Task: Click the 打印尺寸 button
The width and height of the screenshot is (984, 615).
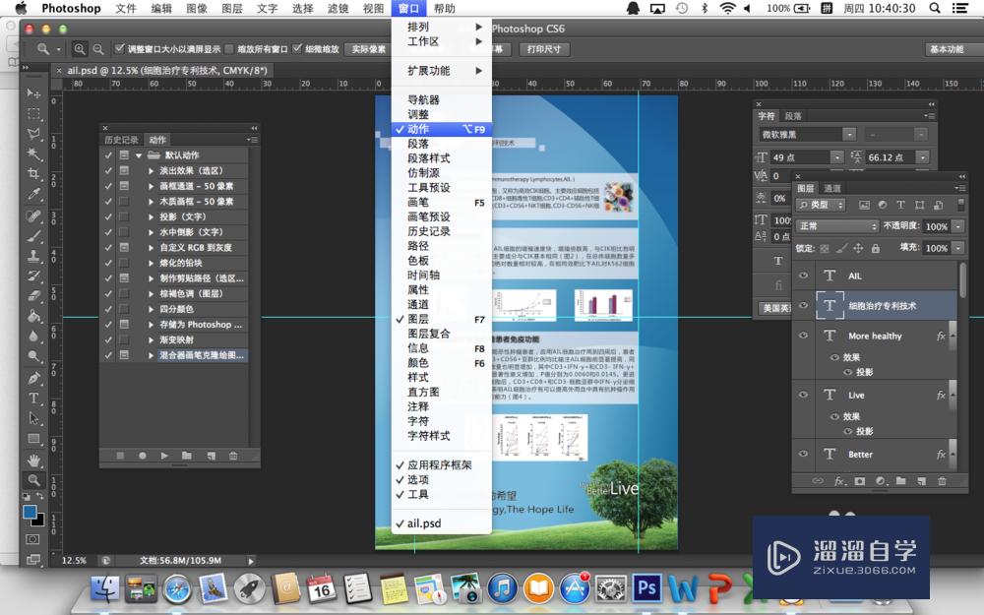Action: (x=543, y=49)
